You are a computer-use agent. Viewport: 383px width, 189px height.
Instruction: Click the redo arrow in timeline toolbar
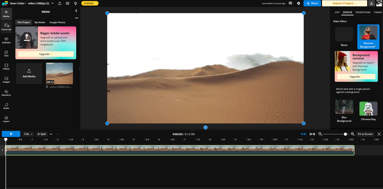click(58, 134)
